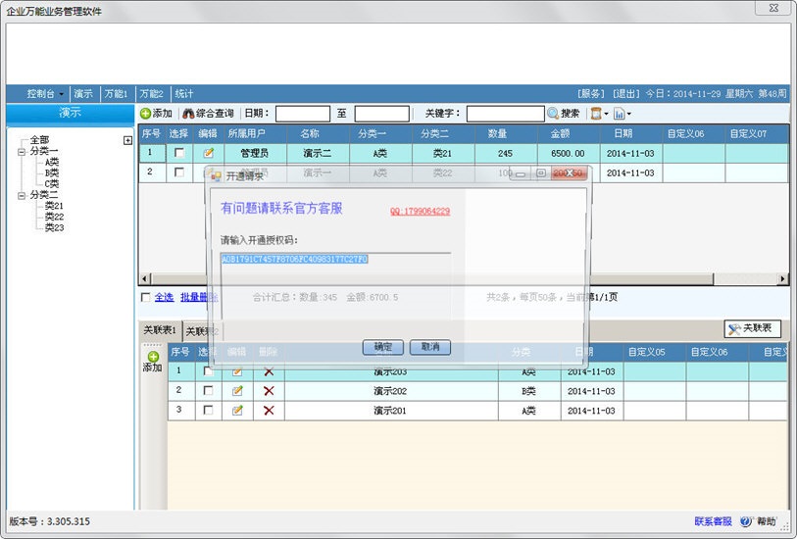This screenshot has height=539, width=797.
Task: Edit the 演示203 row pencil icon
Action: pos(237,371)
